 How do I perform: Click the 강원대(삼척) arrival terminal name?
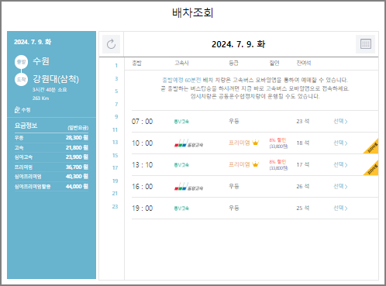56,79
